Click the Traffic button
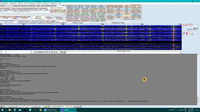Screen dimensions: 200x112 click(60, 18)
